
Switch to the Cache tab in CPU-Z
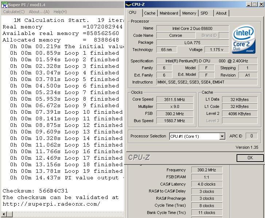[x=149, y=13]
